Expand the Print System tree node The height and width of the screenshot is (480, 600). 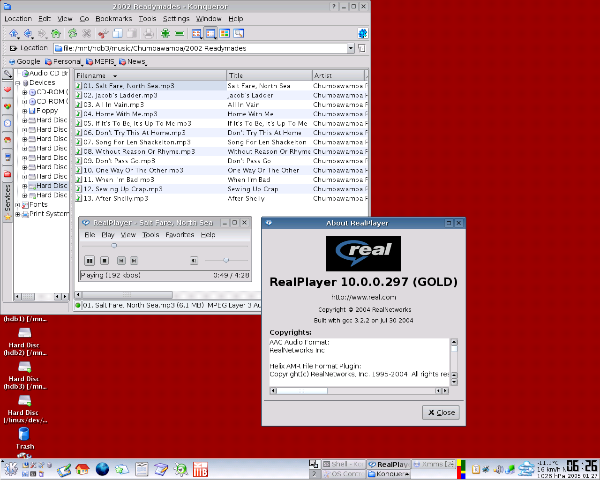click(x=18, y=214)
